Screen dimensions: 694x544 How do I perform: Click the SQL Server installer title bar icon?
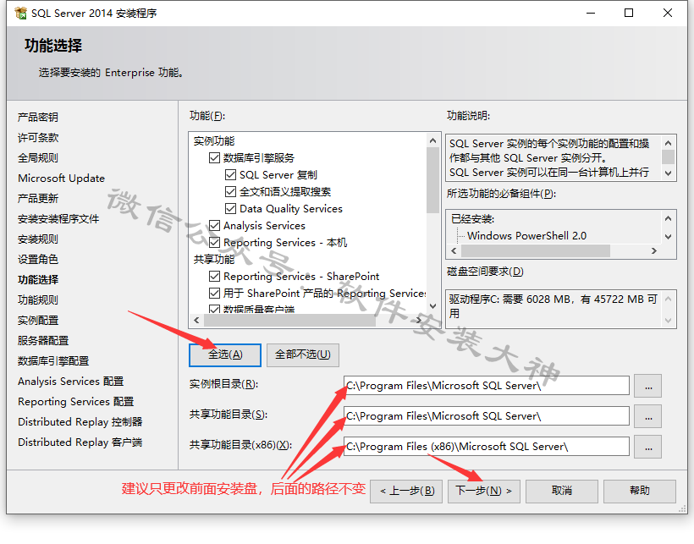tap(20, 14)
